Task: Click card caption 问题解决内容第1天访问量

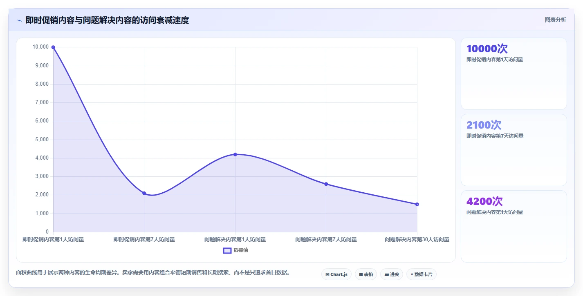Action: click(x=495, y=212)
